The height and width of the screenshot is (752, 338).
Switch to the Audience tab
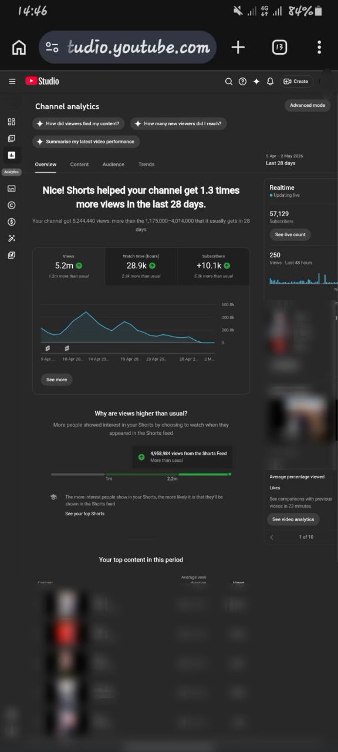113,164
